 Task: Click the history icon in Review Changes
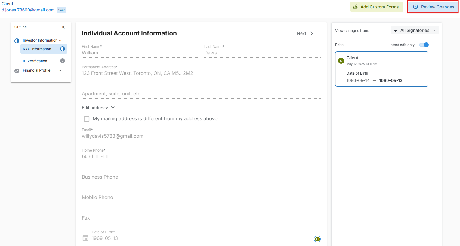415,7
